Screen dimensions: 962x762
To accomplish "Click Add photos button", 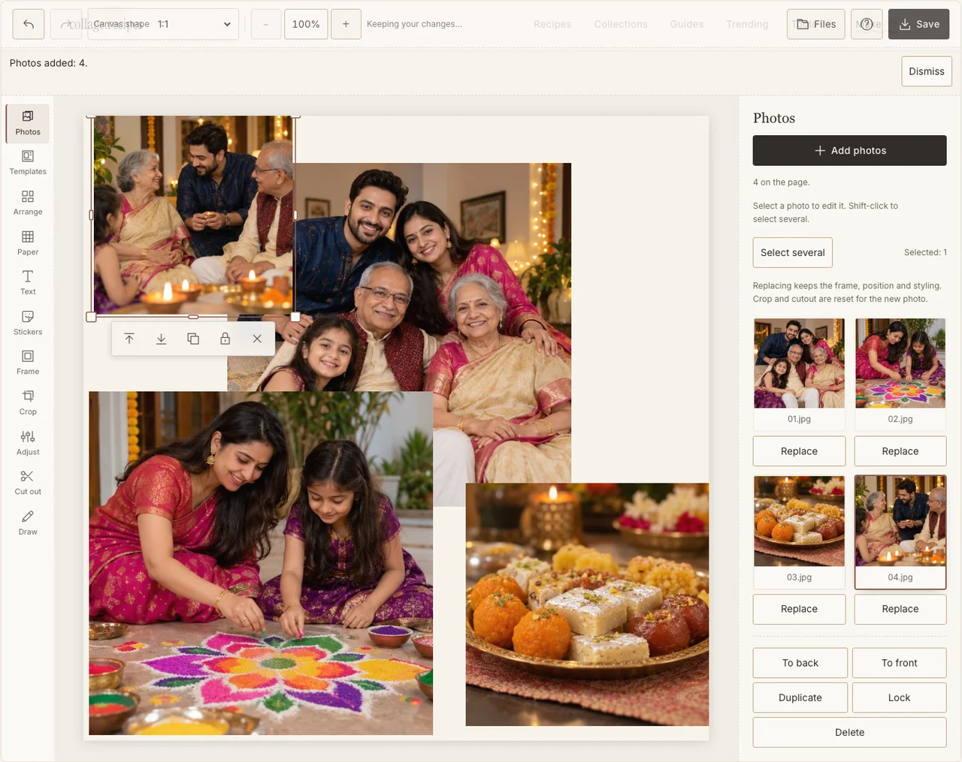I will coord(850,150).
